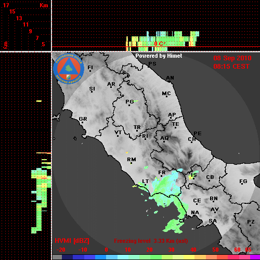Click the '-10' dBZ scale value
260x260 pixels.
[83, 250]
